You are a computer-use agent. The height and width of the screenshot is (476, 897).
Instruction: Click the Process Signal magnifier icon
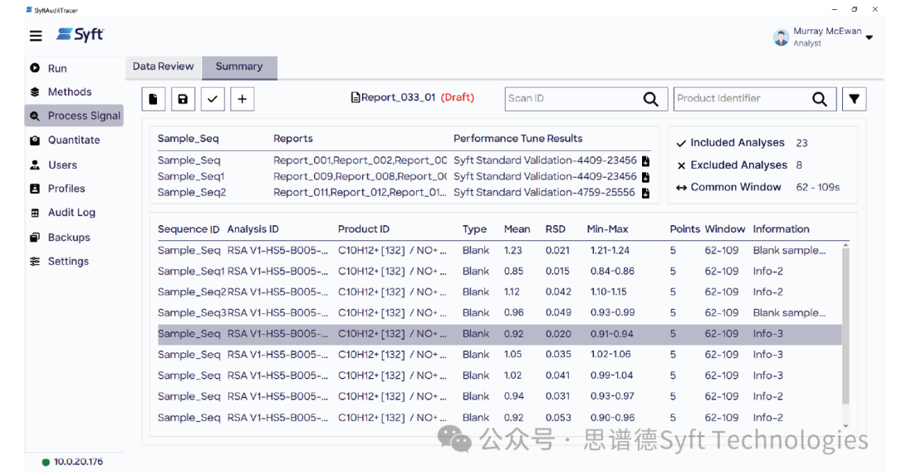(x=35, y=116)
